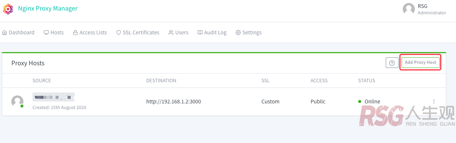Click the proxy host owner avatar
The height and width of the screenshot is (143, 456).
(17, 101)
